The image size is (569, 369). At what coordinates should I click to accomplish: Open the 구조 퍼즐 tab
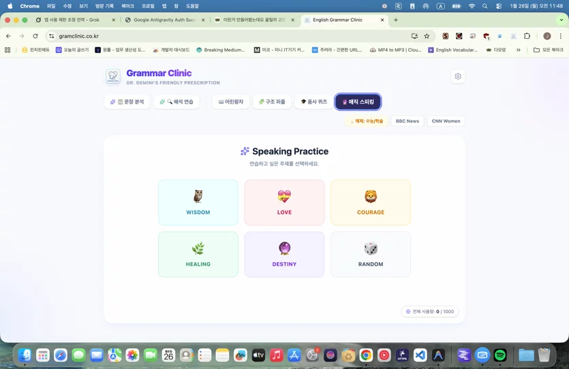pos(272,102)
